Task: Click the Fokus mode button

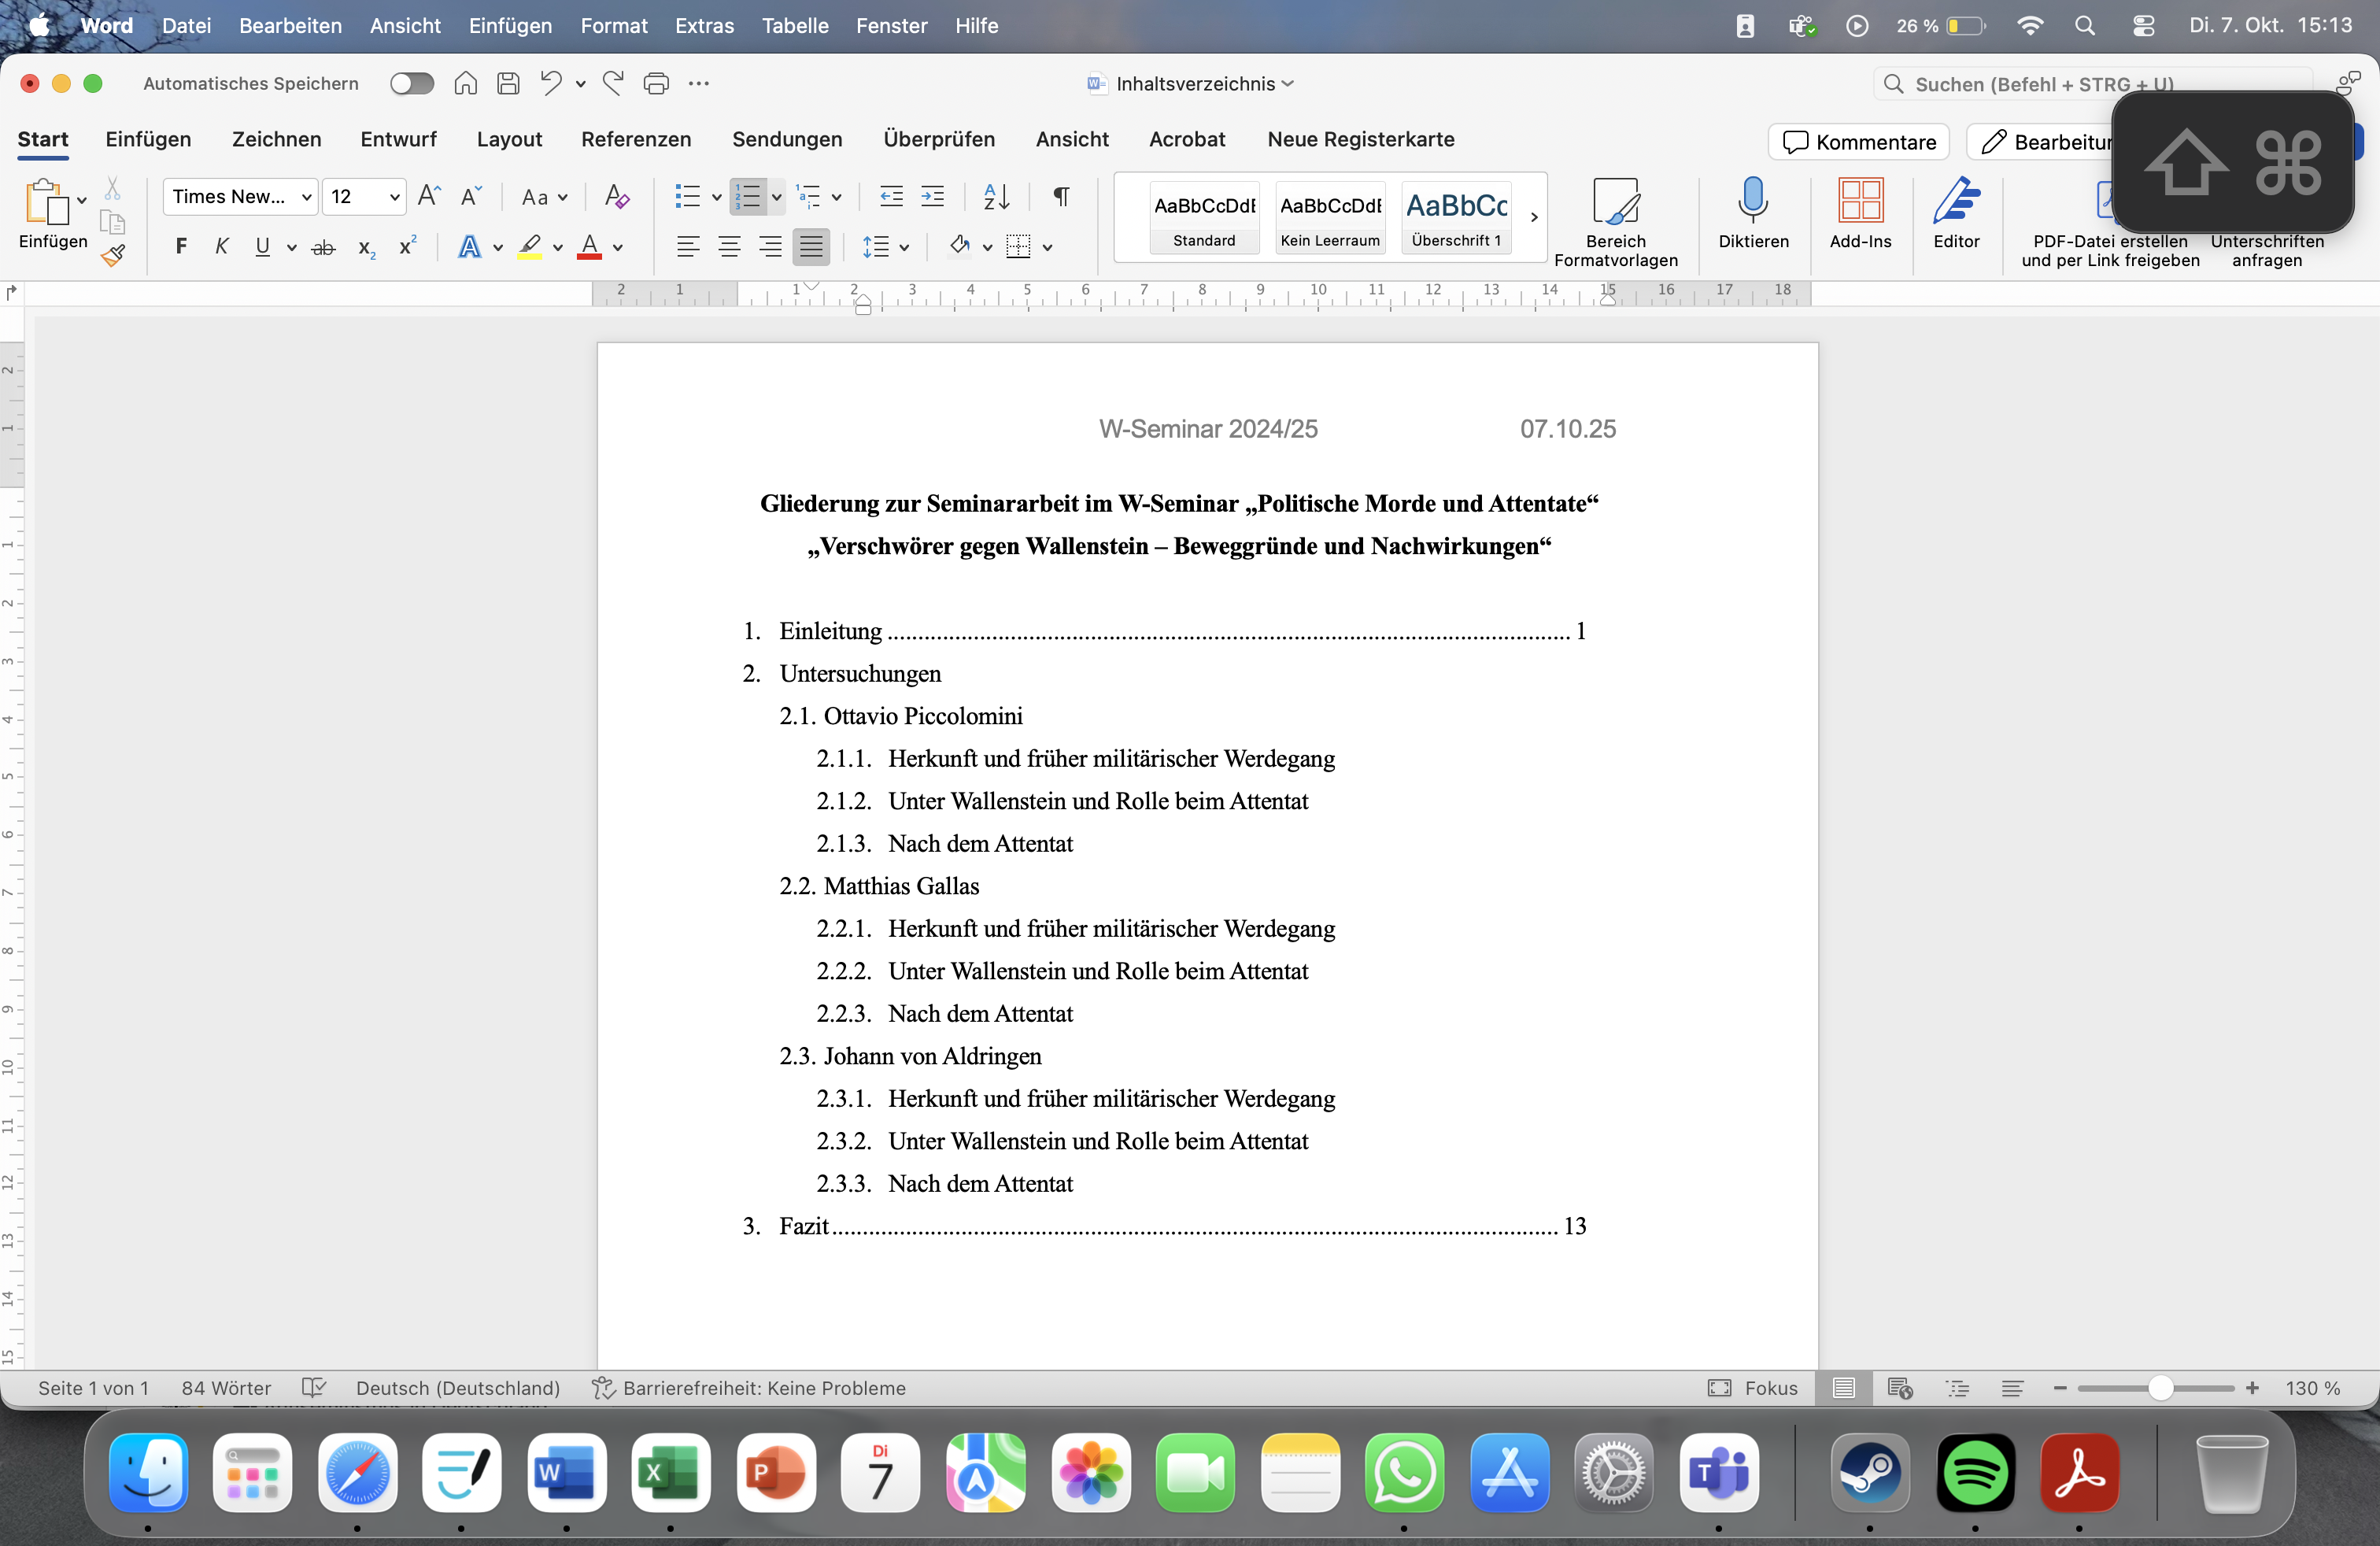Action: [1753, 1388]
